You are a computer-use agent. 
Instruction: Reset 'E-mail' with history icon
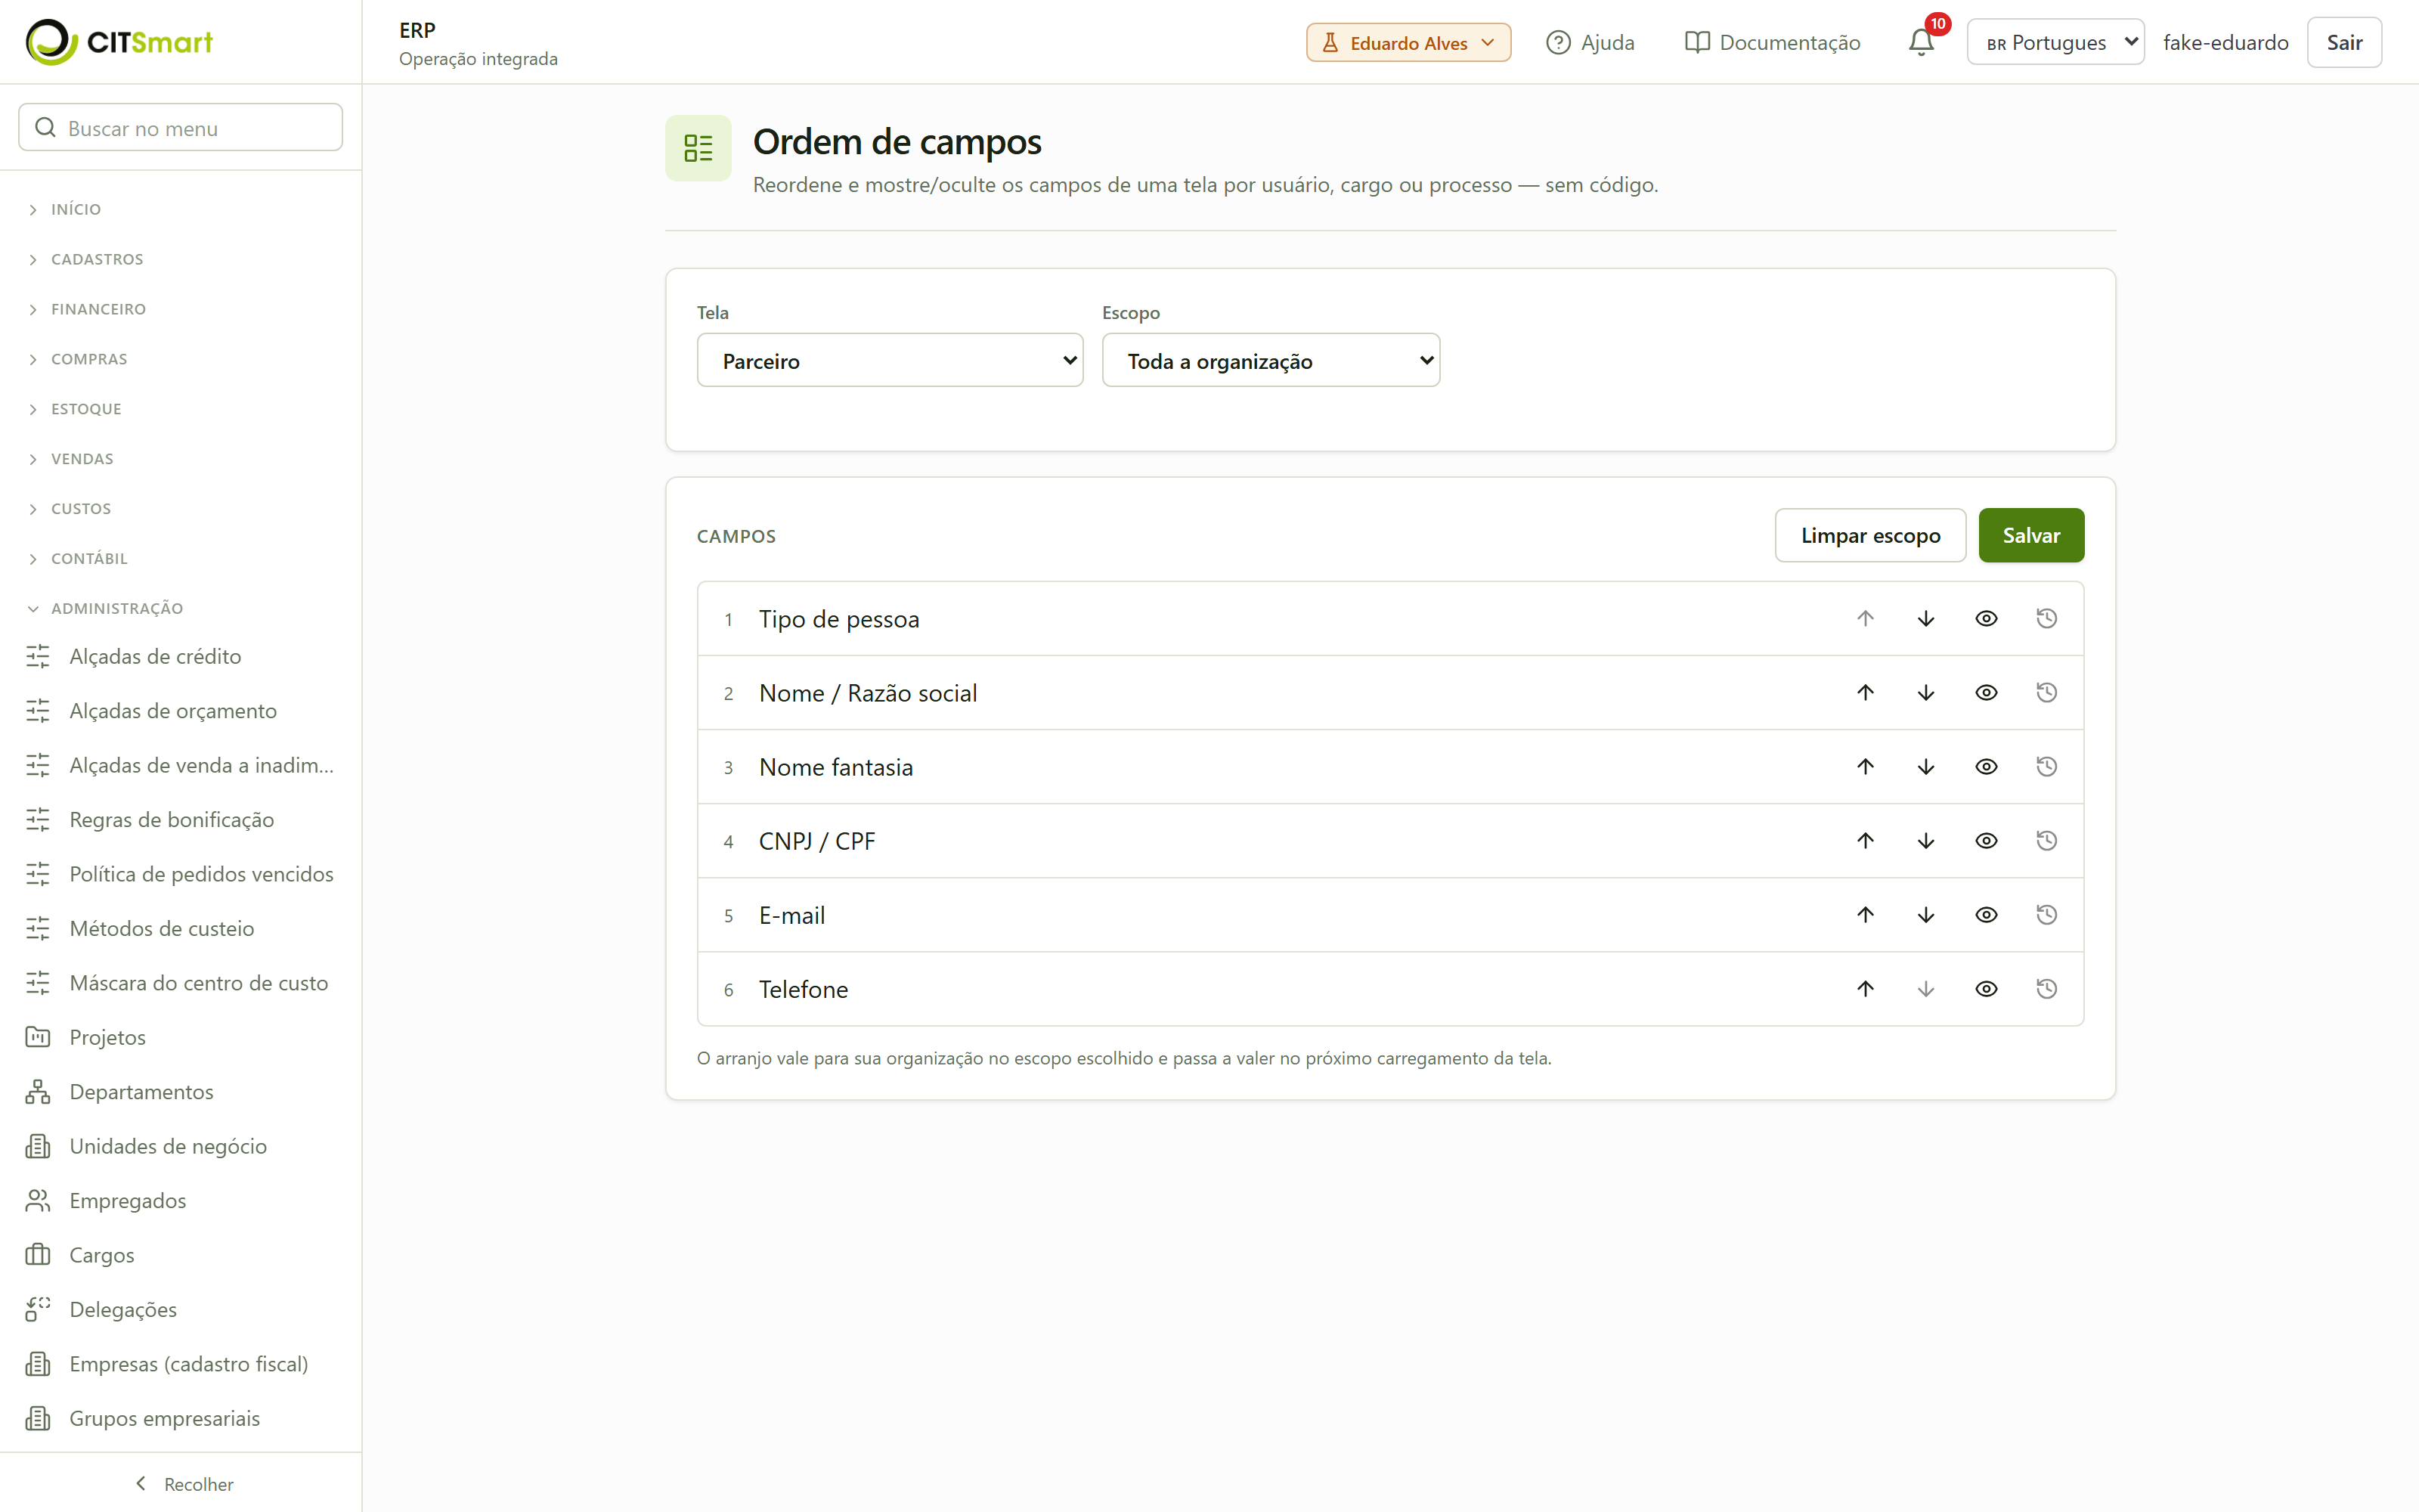point(2046,915)
